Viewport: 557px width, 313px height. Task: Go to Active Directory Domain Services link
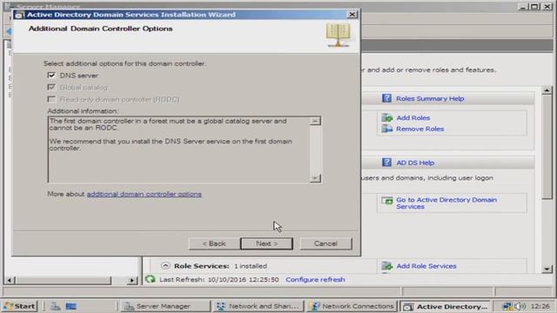446,203
